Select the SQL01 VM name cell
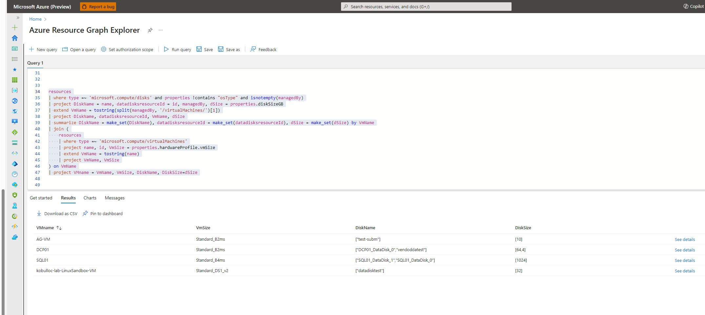Screen dimensions: 705x315 coord(42,260)
